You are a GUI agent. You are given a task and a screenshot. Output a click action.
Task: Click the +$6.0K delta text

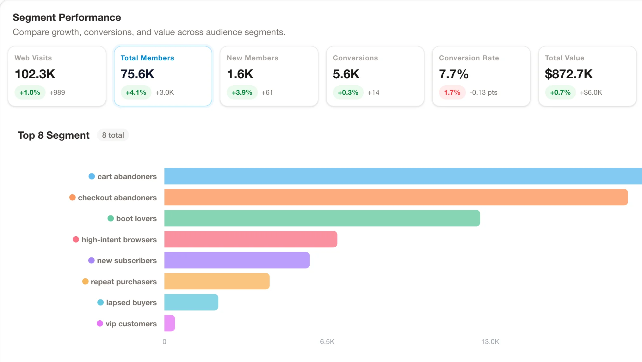click(x=591, y=93)
